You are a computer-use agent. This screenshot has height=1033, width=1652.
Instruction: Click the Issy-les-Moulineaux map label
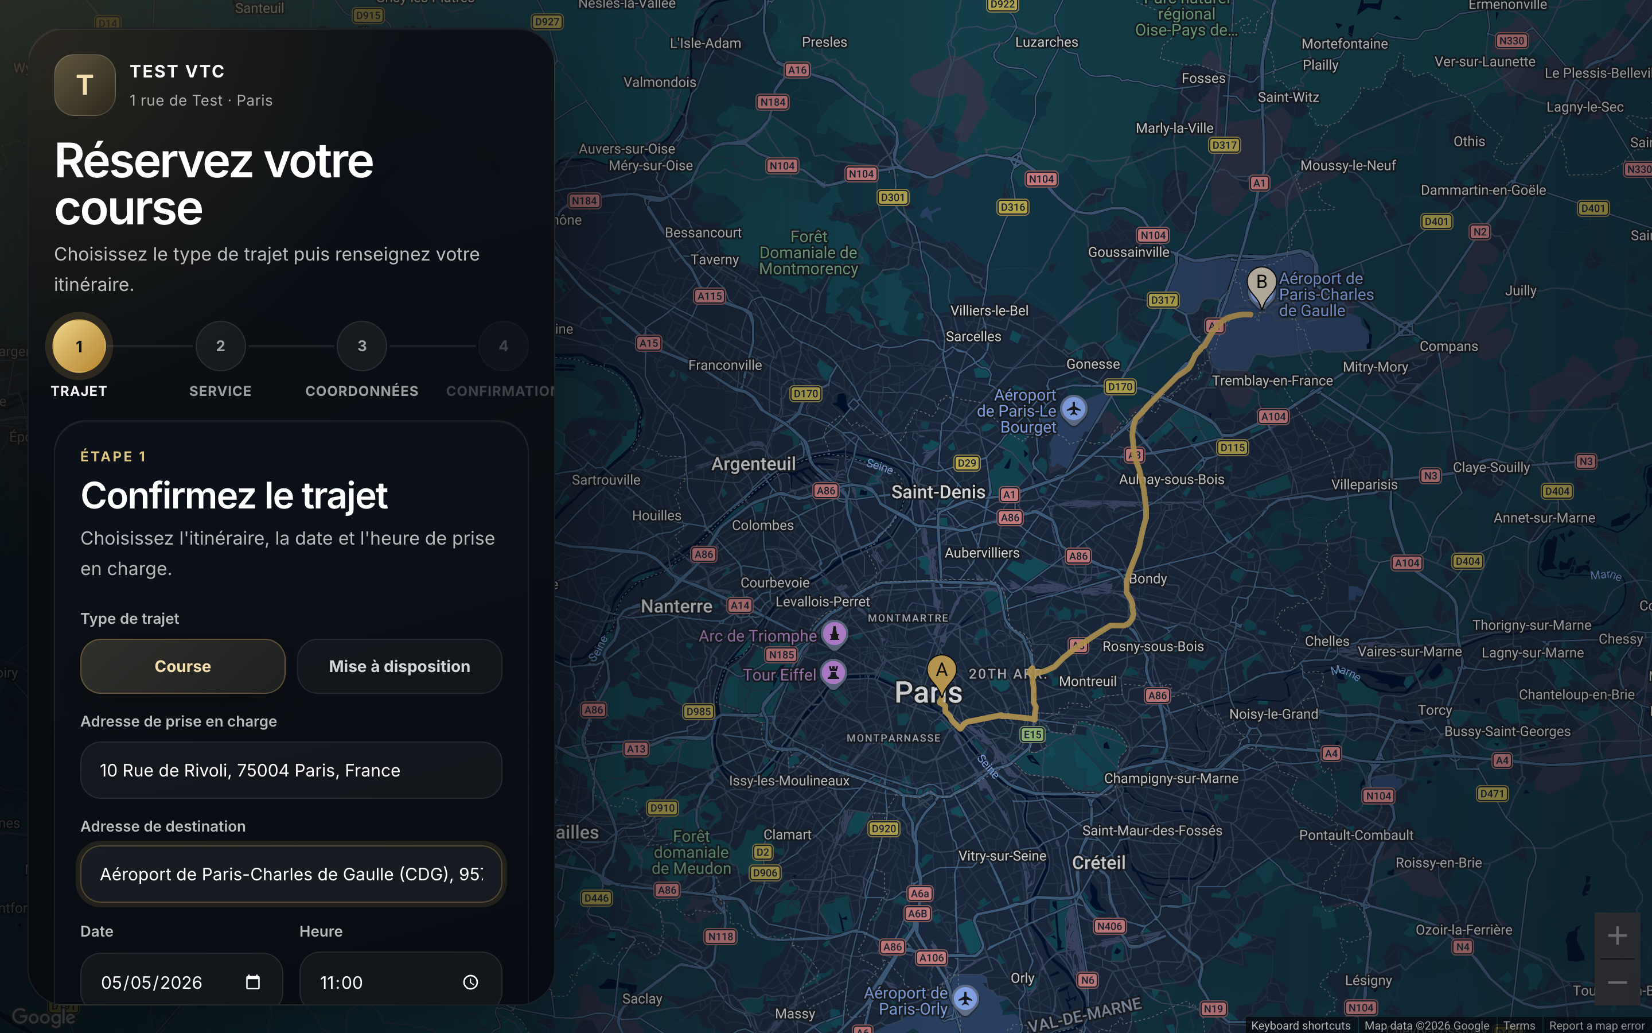tap(789, 780)
